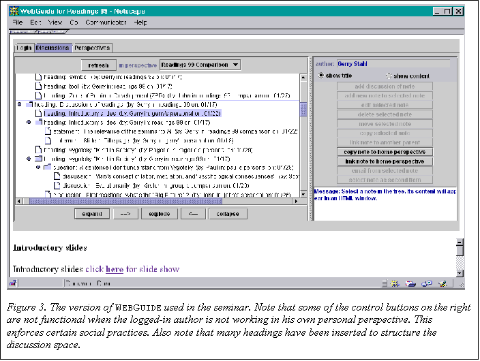Click 'delete selected note' button
480x361 pixels.
[x=385, y=114]
